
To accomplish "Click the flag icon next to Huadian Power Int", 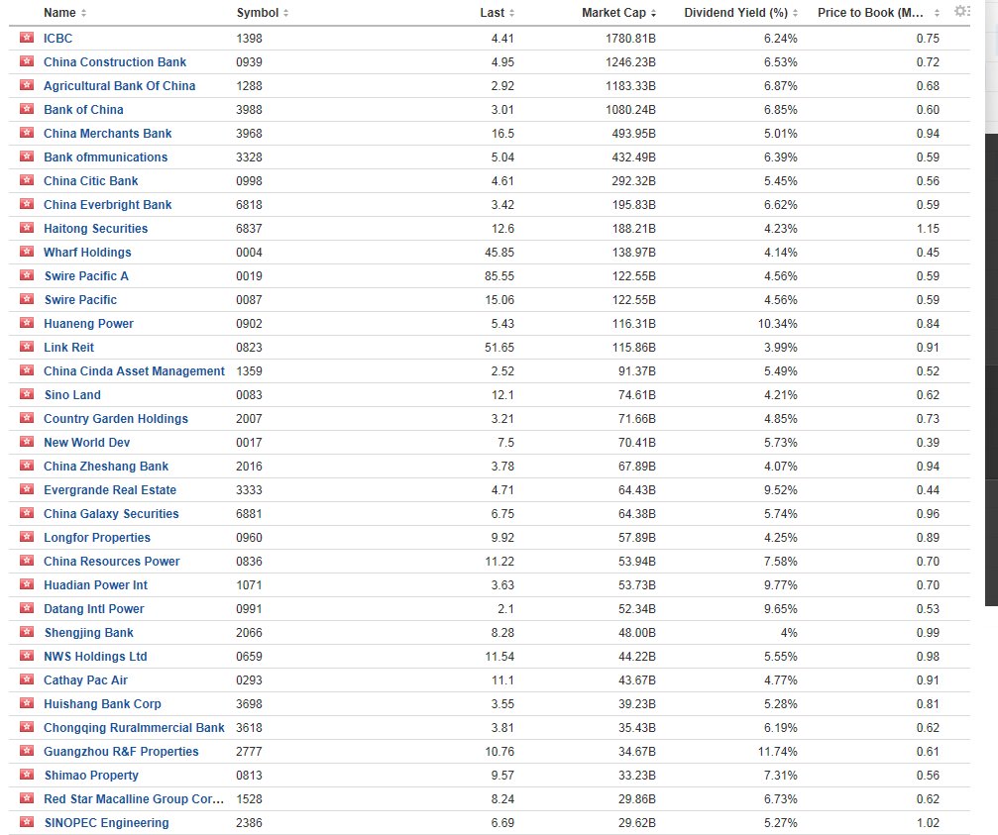I will point(27,584).
